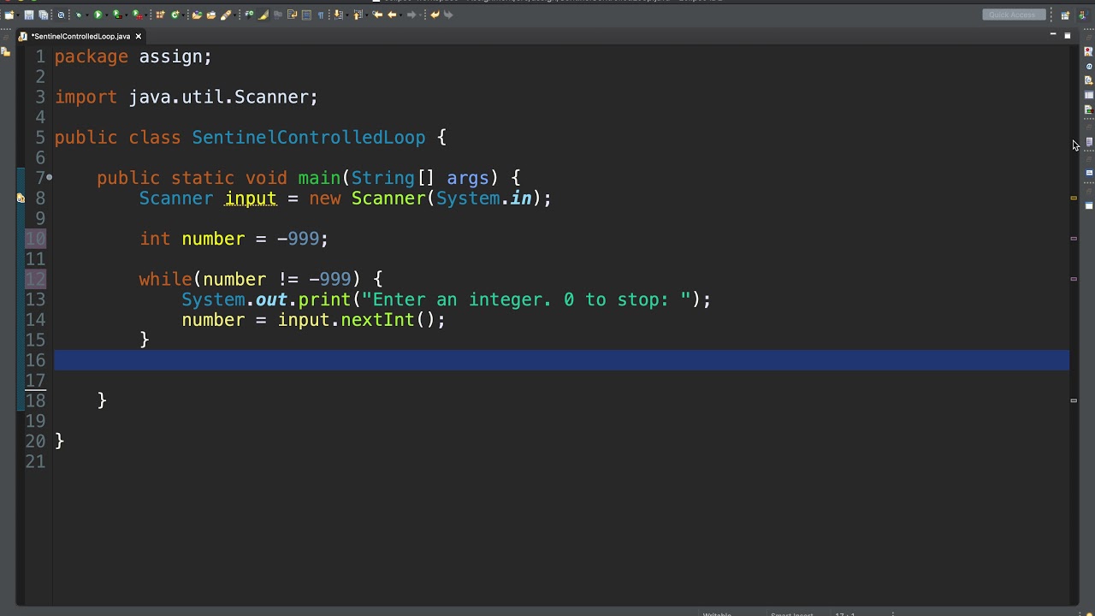Click the highlighted empty line 16
The height and width of the screenshot is (616, 1095).
point(561,360)
